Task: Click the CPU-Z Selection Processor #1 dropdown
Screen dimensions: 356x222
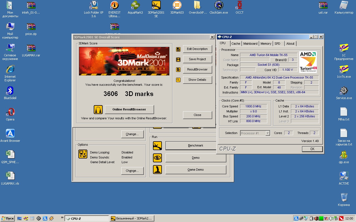Action: 255,133
